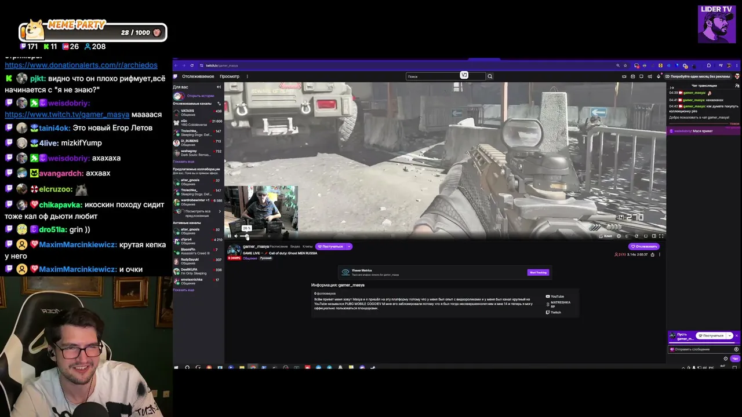
Task: Open the xQc channel
Action: (x=198, y=122)
